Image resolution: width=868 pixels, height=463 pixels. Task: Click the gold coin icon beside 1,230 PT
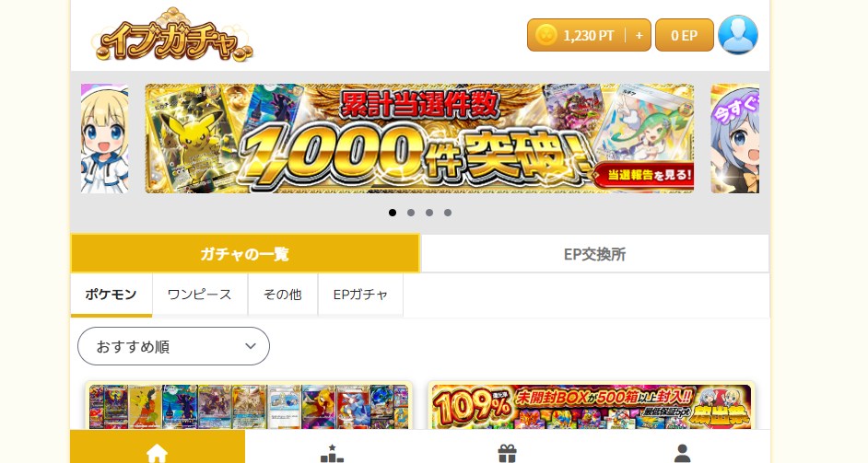pos(545,35)
